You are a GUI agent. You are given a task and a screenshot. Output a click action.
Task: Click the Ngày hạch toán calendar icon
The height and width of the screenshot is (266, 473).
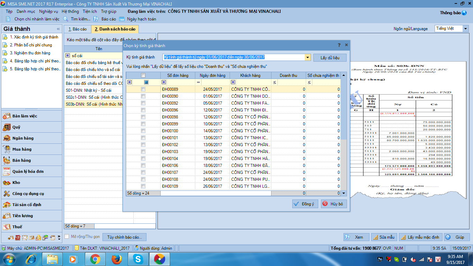[x=122, y=19]
